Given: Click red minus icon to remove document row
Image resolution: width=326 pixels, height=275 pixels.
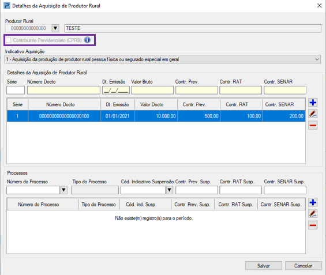Looking at the screenshot, I should (x=313, y=125).
